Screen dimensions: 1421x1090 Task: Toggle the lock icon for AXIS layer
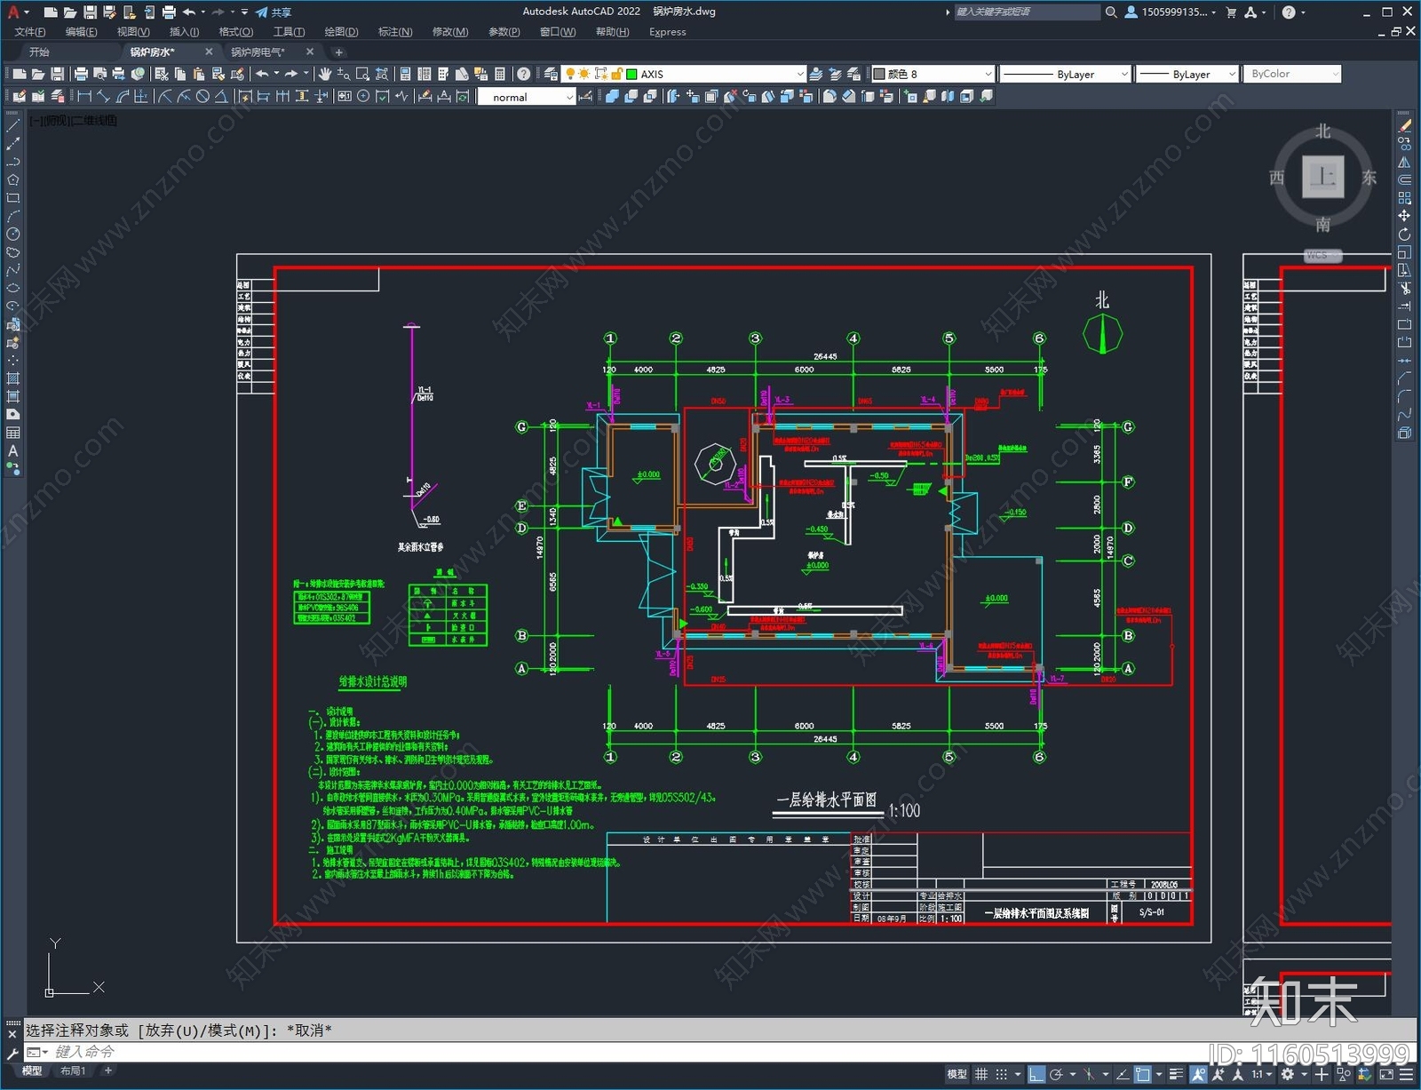click(615, 75)
